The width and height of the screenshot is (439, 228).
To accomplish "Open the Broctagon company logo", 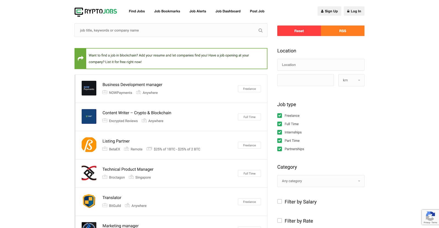I will point(89,173).
